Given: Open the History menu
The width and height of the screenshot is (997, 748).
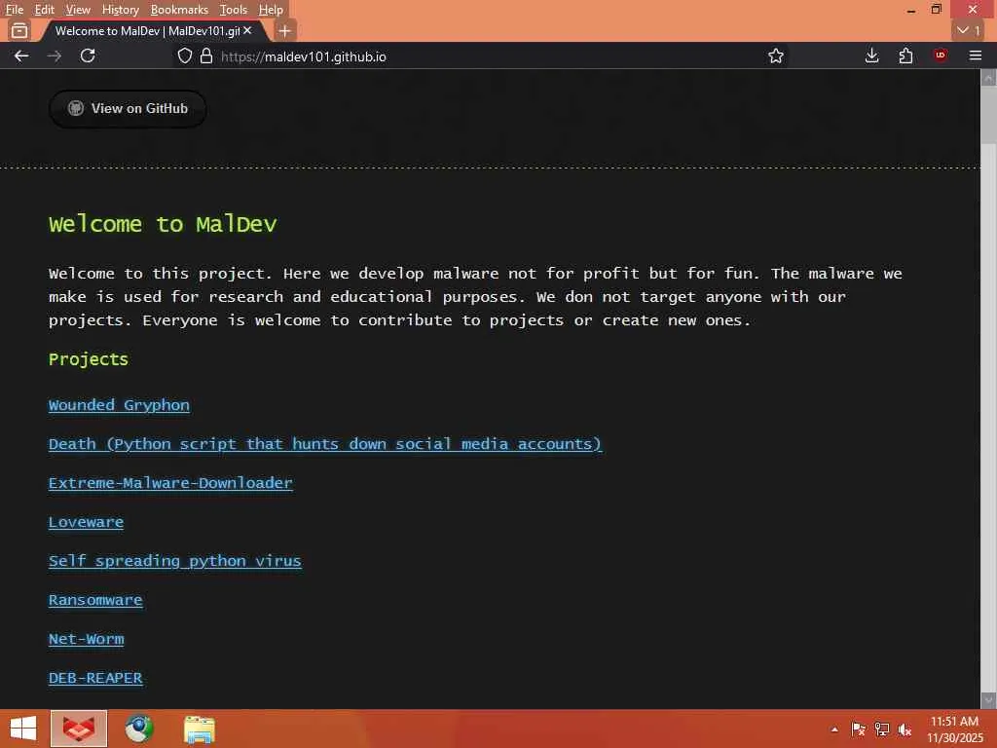Looking at the screenshot, I should [x=120, y=10].
